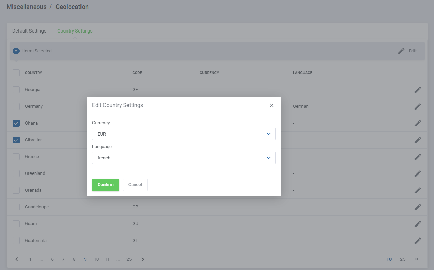Show all items with infinity option
Image resolution: width=434 pixels, height=270 pixels.
pos(417,259)
